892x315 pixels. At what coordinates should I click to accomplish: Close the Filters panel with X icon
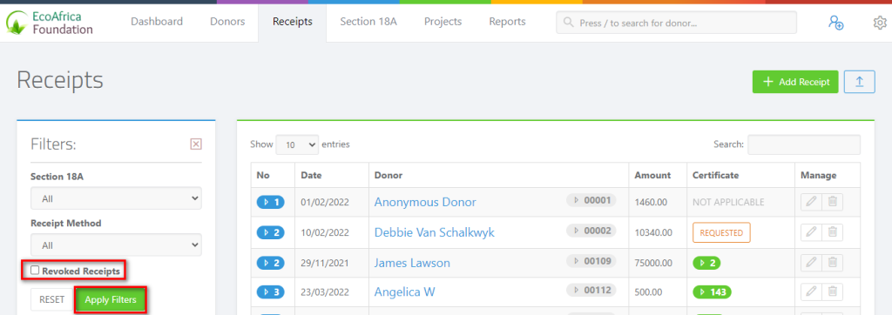click(196, 144)
